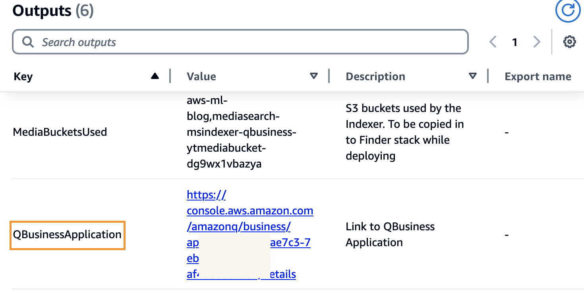This screenshot has width=584, height=293.
Task: Click the MediaBucketsUsed key cell
Action: pyautogui.click(x=60, y=132)
